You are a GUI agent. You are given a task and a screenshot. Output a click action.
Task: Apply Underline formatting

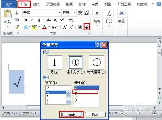point(39,20)
